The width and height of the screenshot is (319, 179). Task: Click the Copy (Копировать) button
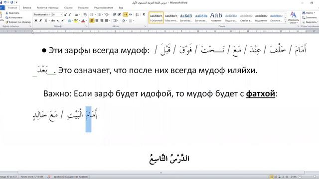(14, 17)
